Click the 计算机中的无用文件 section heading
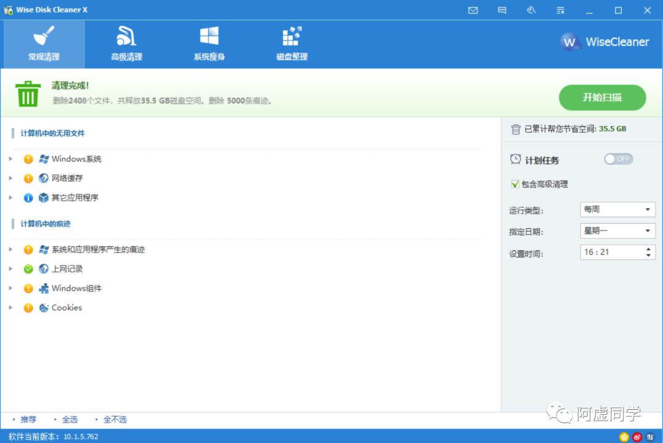 (52, 133)
